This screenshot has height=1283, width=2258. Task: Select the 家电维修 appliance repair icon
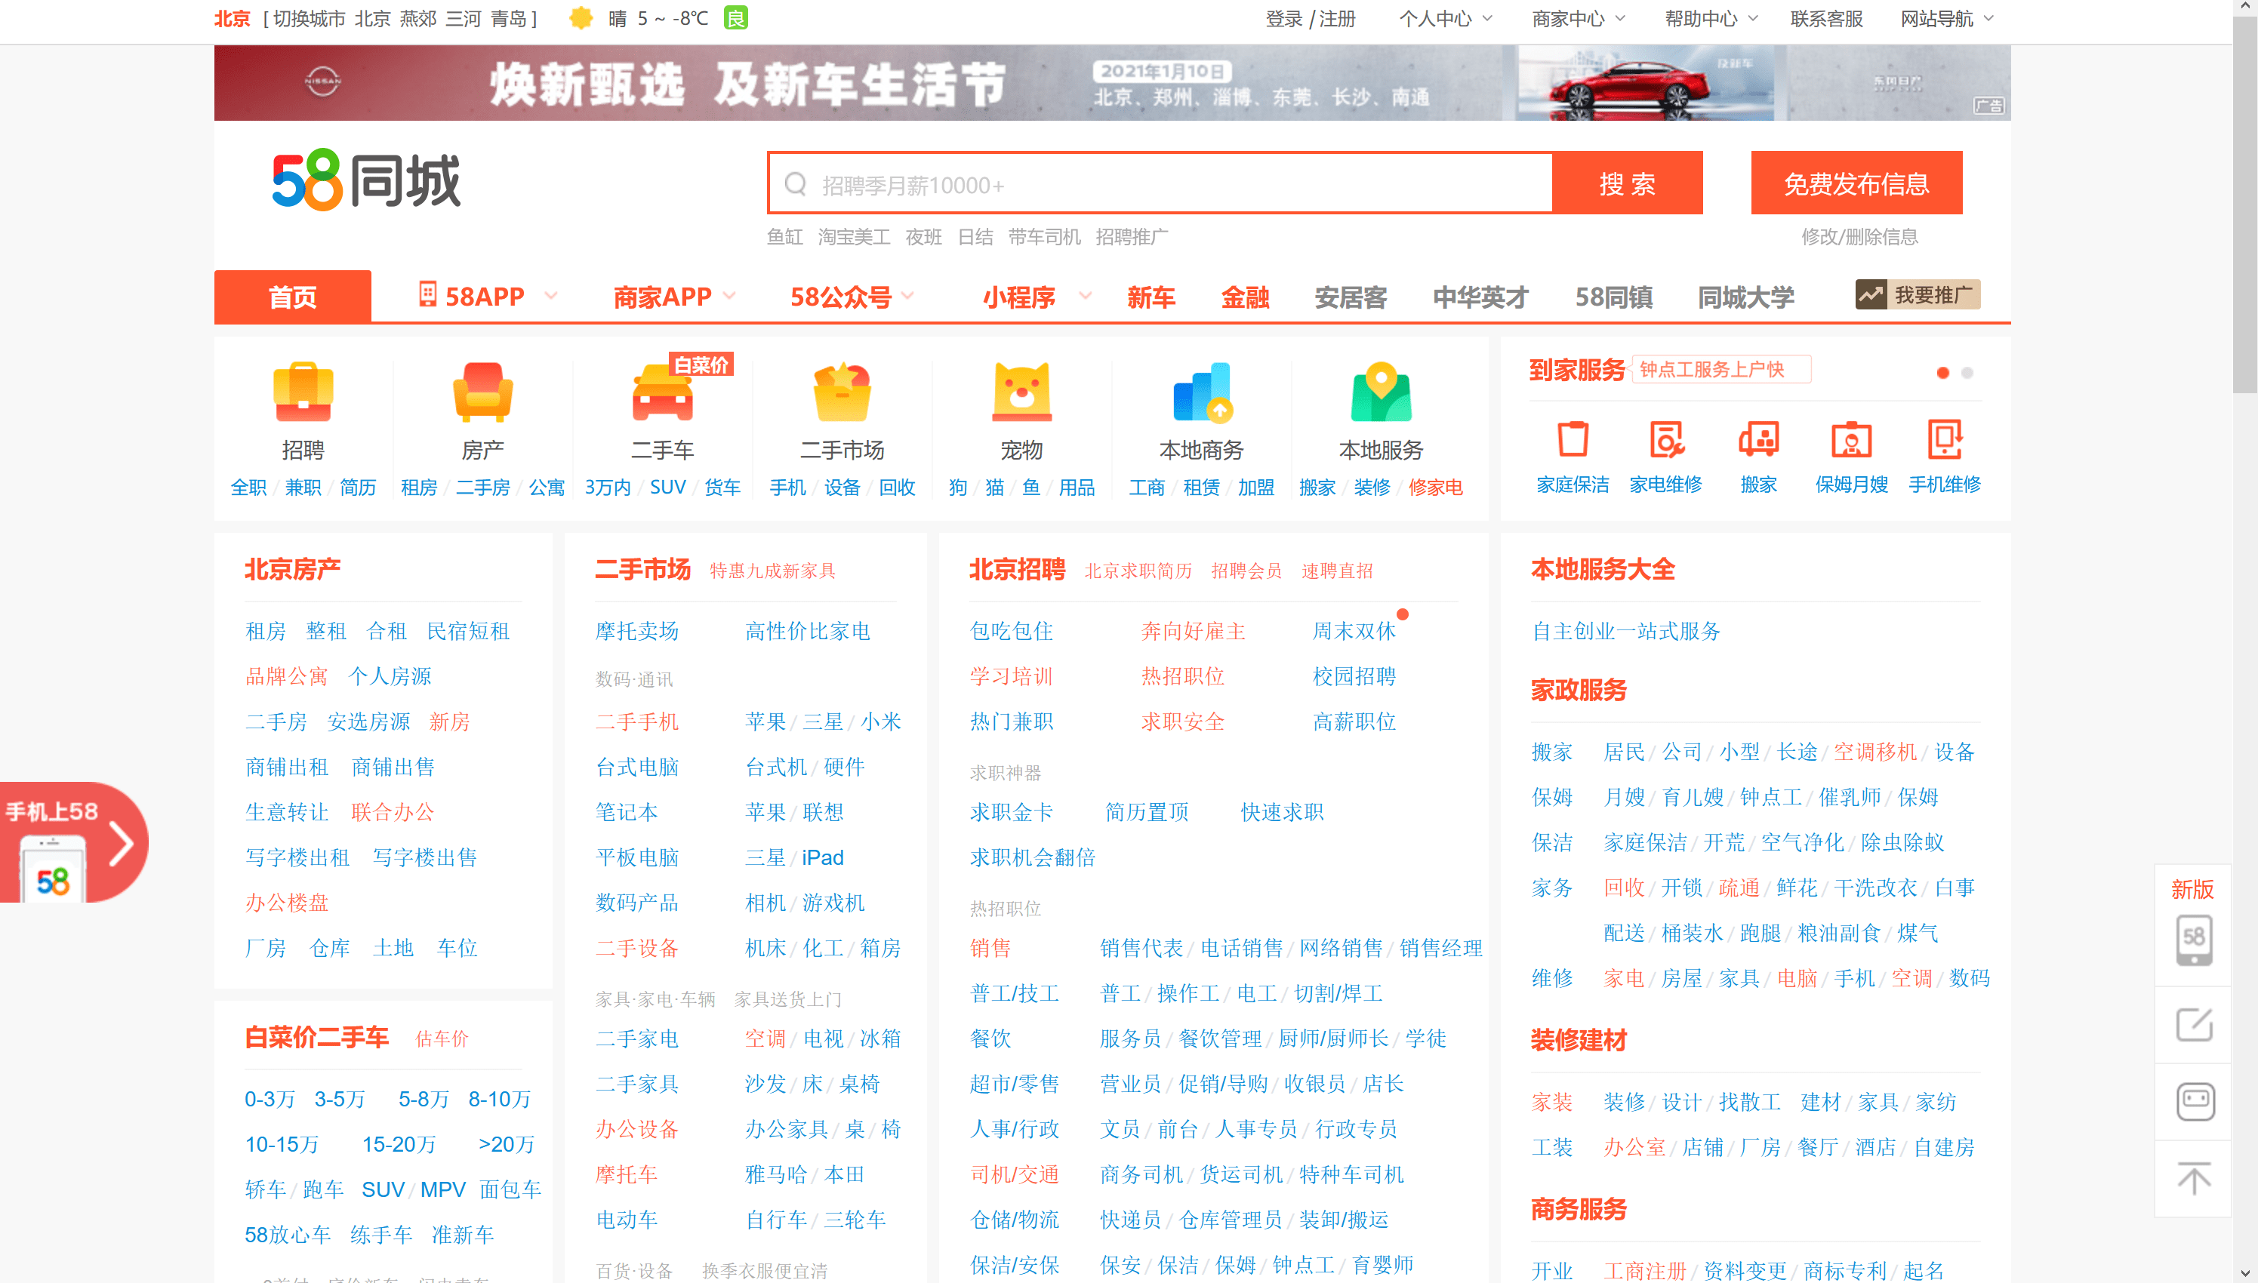pyautogui.click(x=1665, y=438)
